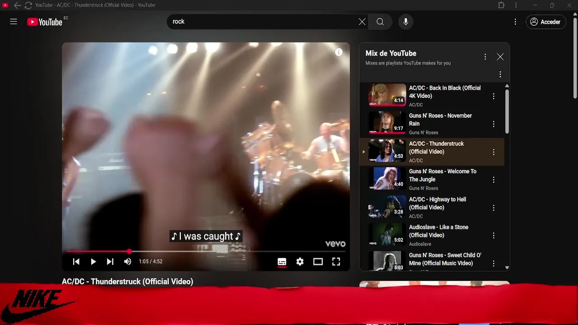Click the 1:05 / 4:52 time display
Screen dimensions: 578x325
[150, 262]
